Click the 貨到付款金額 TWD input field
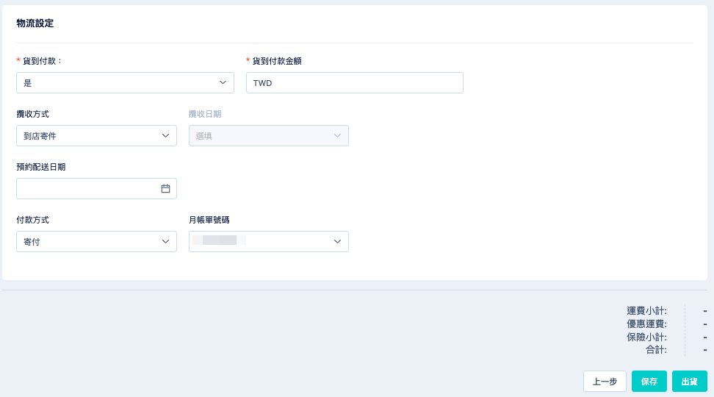714x397 pixels. (355, 83)
